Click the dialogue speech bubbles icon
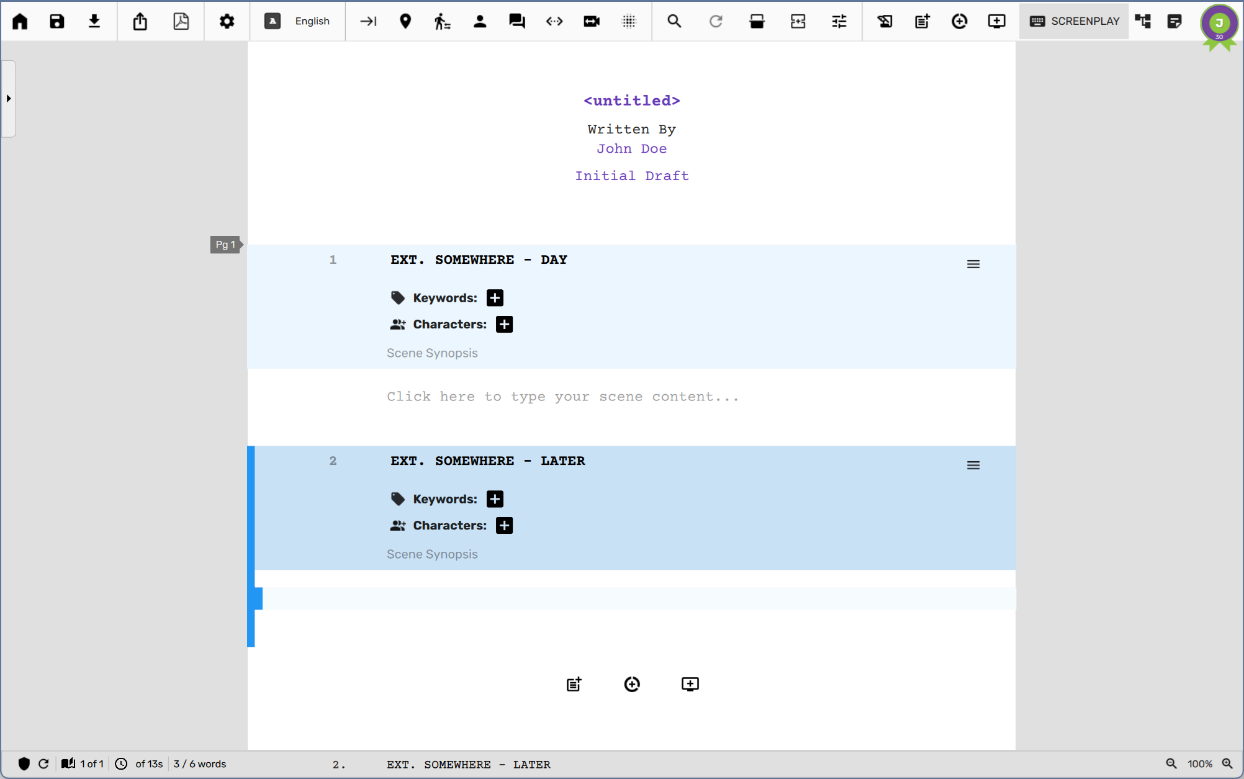 [x=516, y=21]
